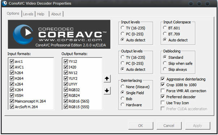Enable Use Tray Icon checkbox
The image size is (218, 135).
pos(163,103)
